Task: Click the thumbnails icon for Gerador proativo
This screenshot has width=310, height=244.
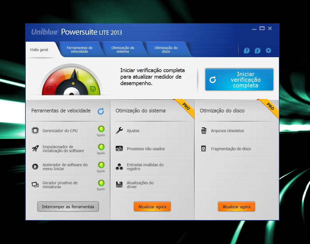Action: [35, 185]
